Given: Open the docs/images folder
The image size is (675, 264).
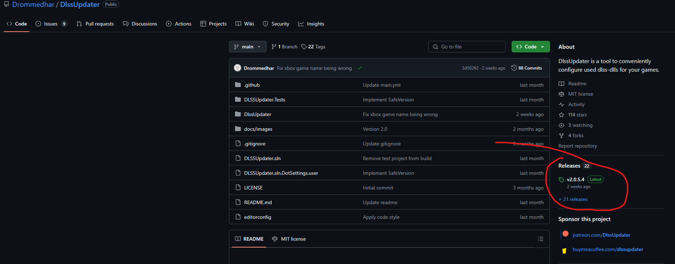Looking at the screenshot, I should pos(258,129).
